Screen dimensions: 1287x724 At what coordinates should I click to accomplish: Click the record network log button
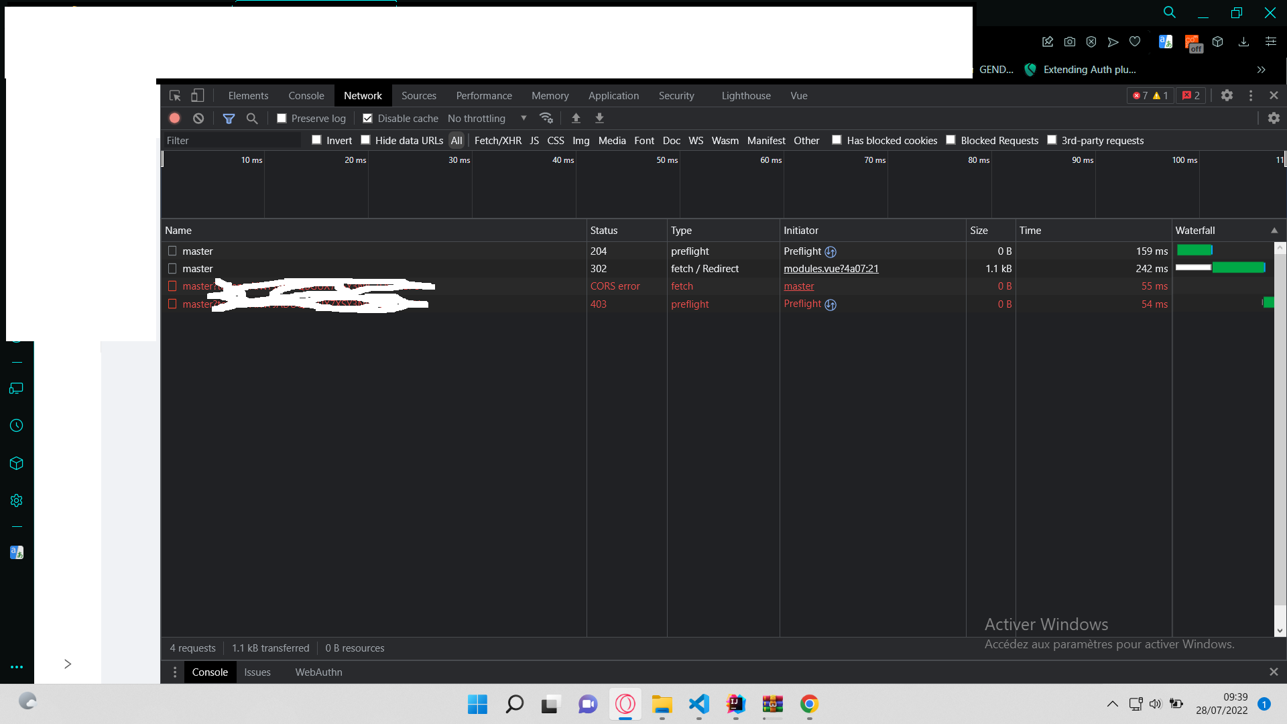tap(174, 118)
